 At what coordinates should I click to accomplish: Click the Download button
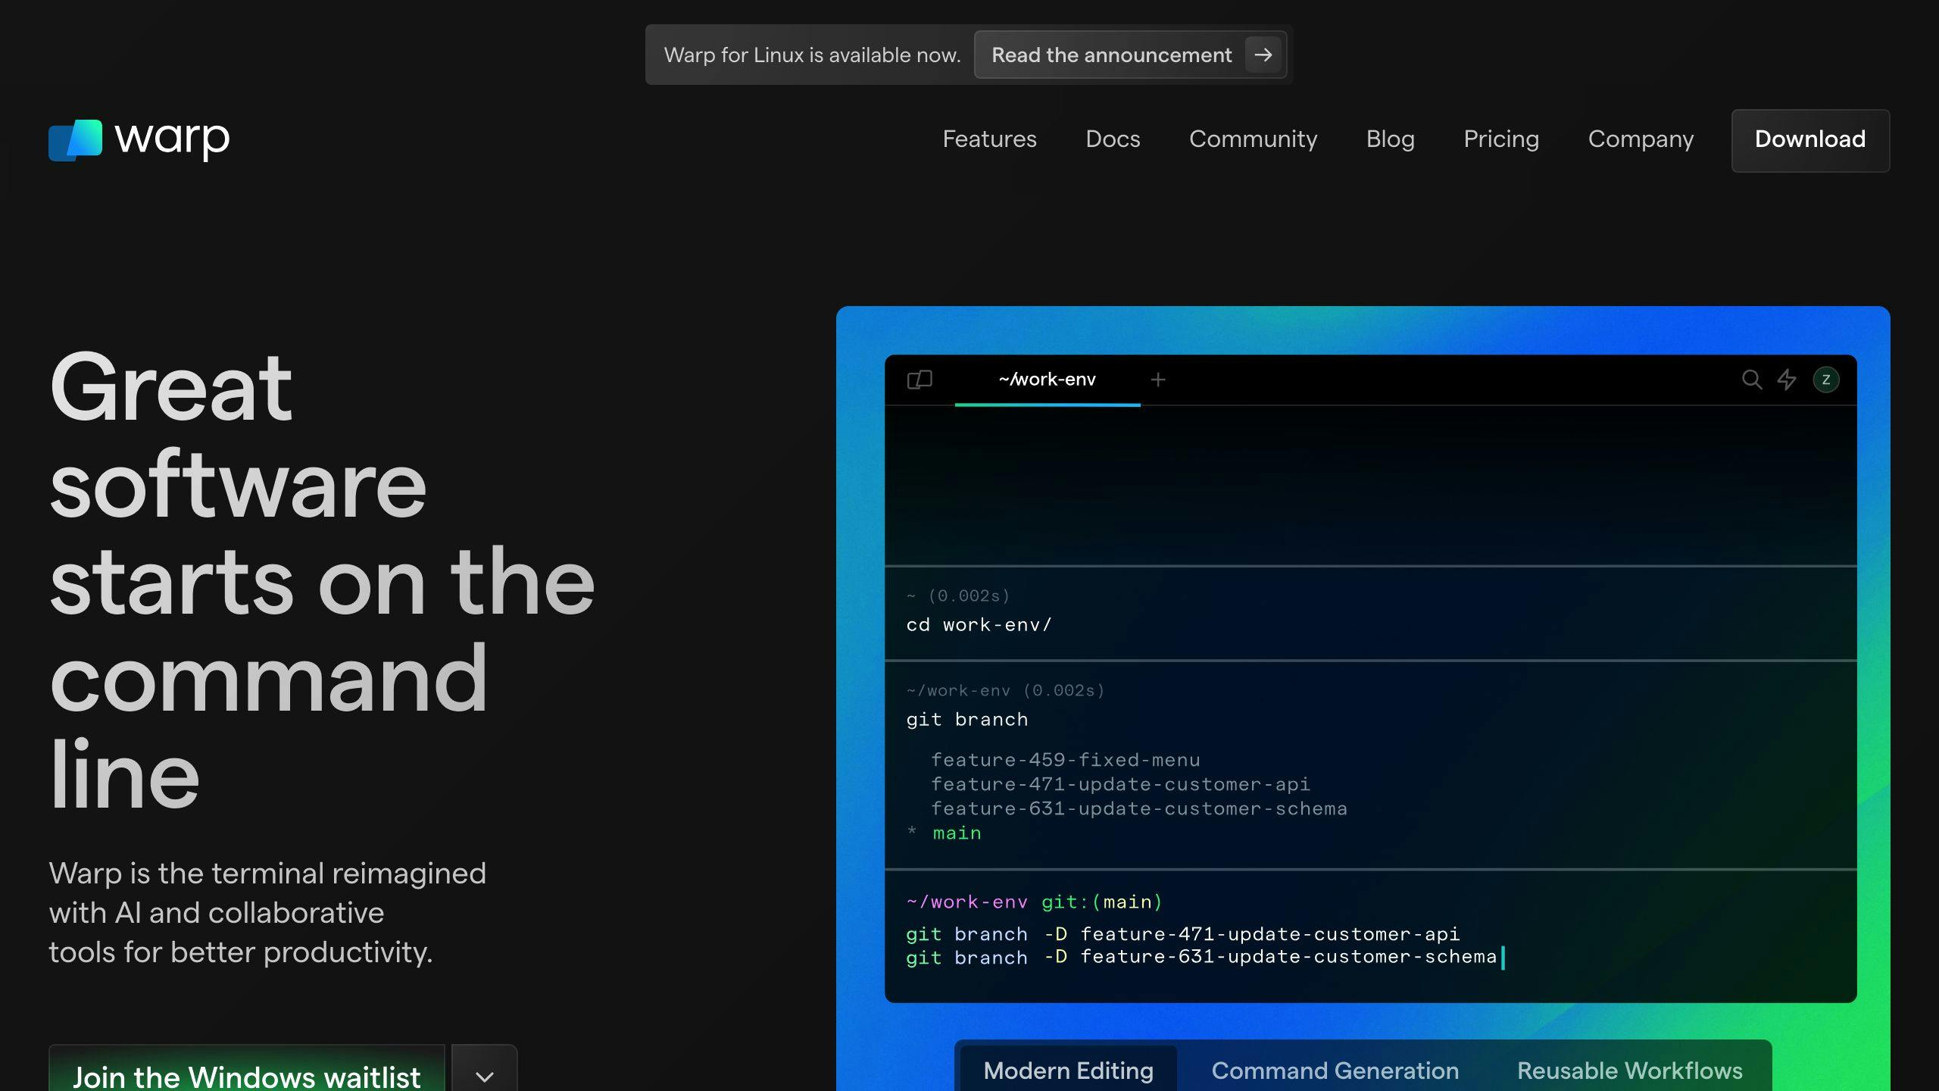(x=1810, y=139)
